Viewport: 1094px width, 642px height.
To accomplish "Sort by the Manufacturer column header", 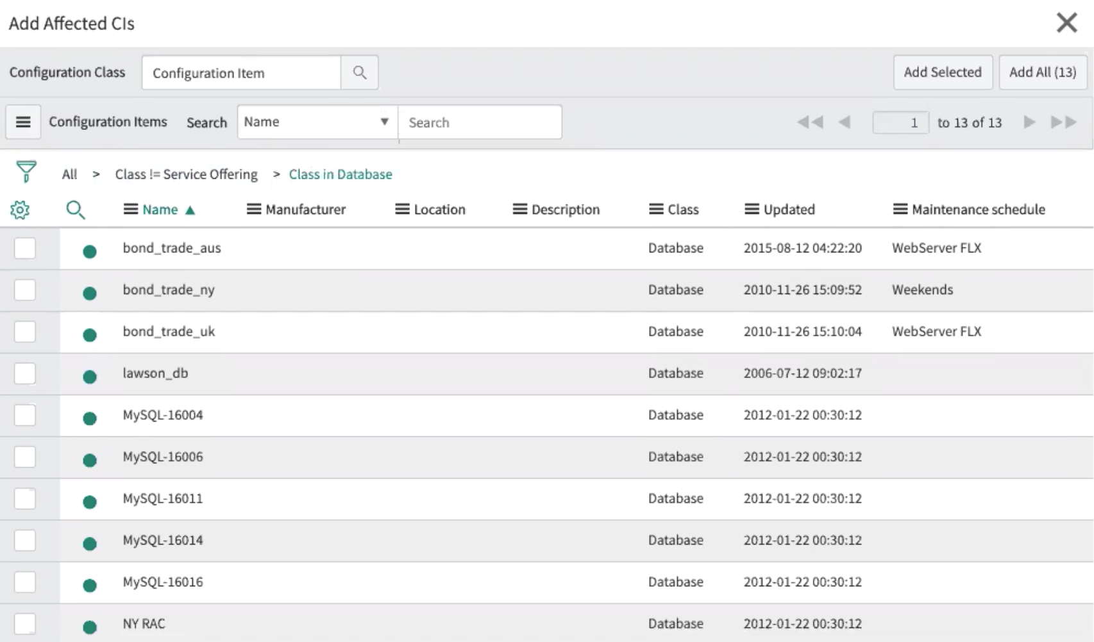I will point(305,210).
